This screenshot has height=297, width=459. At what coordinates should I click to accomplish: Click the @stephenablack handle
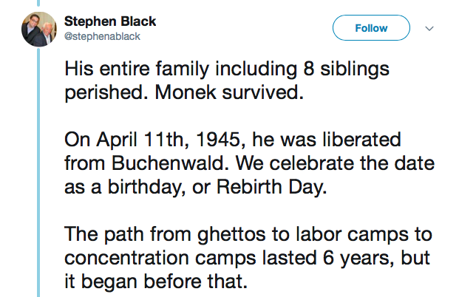103,35
